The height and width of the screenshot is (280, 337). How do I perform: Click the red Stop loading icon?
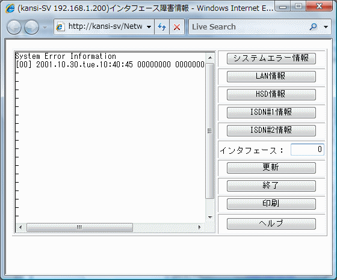(x=177, y=27)
